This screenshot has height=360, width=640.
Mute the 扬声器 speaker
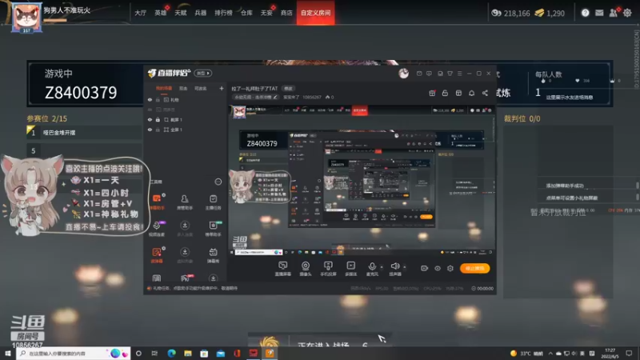point(394,269)
